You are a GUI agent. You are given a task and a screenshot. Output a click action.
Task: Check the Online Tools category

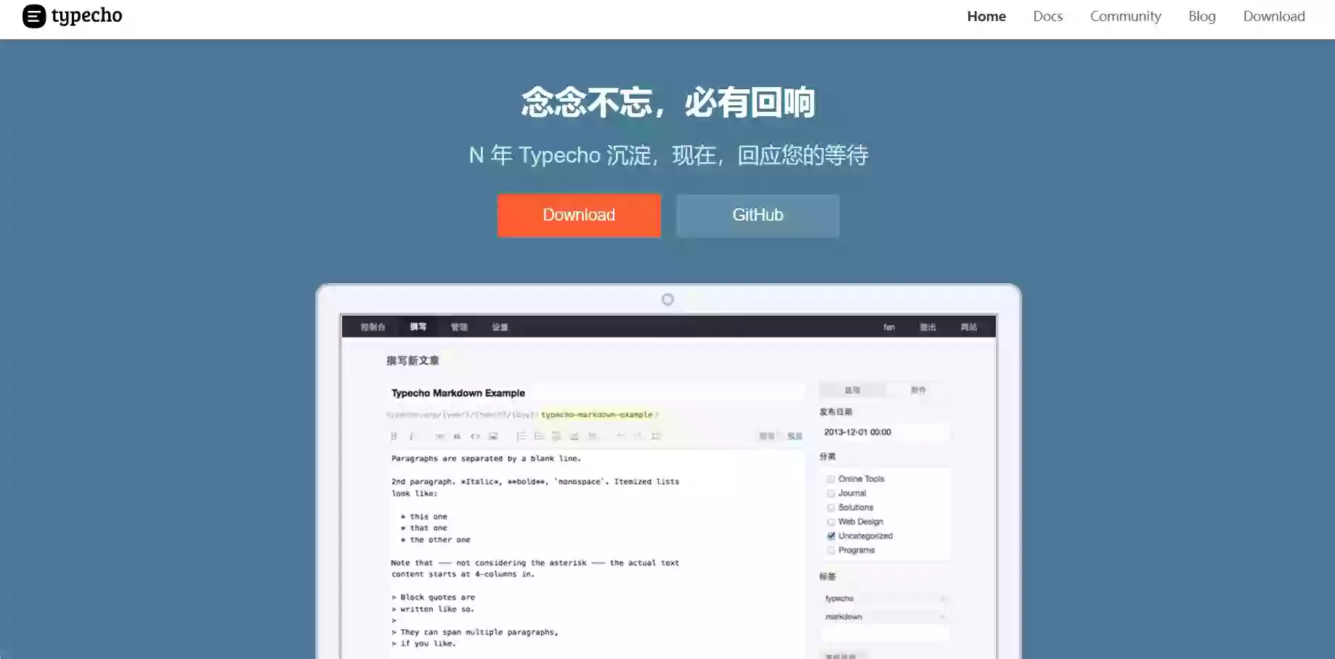click(831, 479)
